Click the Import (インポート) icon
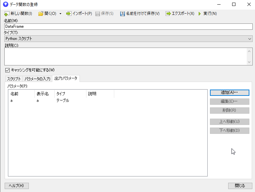The image size is (255, 192). click(x=69, y=14)
